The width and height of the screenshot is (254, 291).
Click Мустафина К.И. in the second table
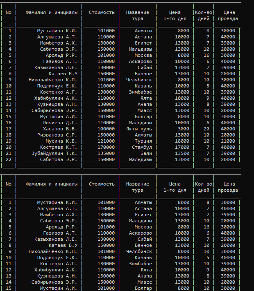pyautogui.click(x=57, y=202)
